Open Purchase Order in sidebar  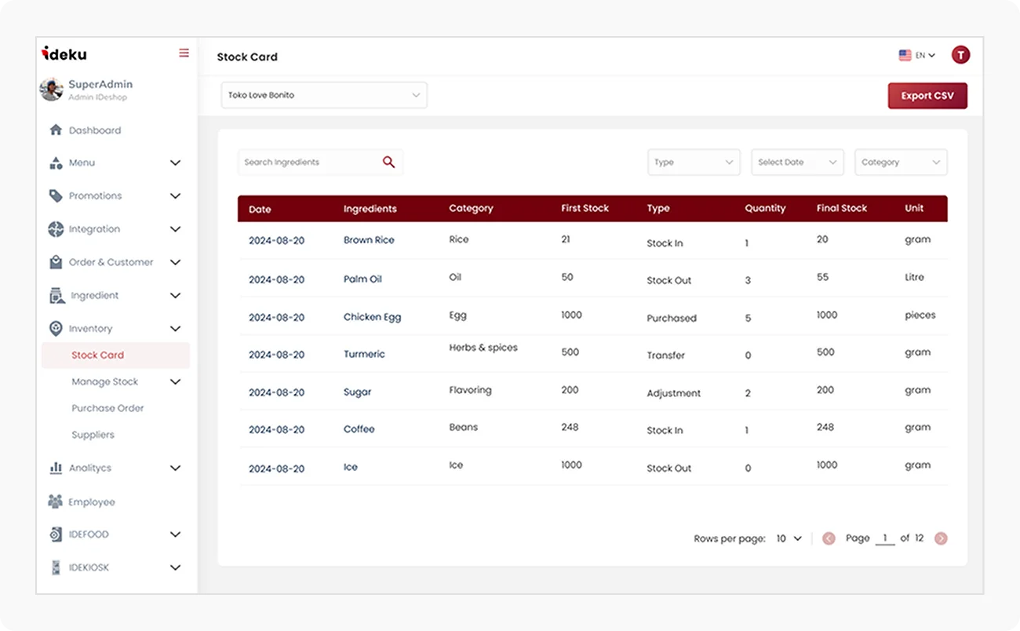pos(107,408)
